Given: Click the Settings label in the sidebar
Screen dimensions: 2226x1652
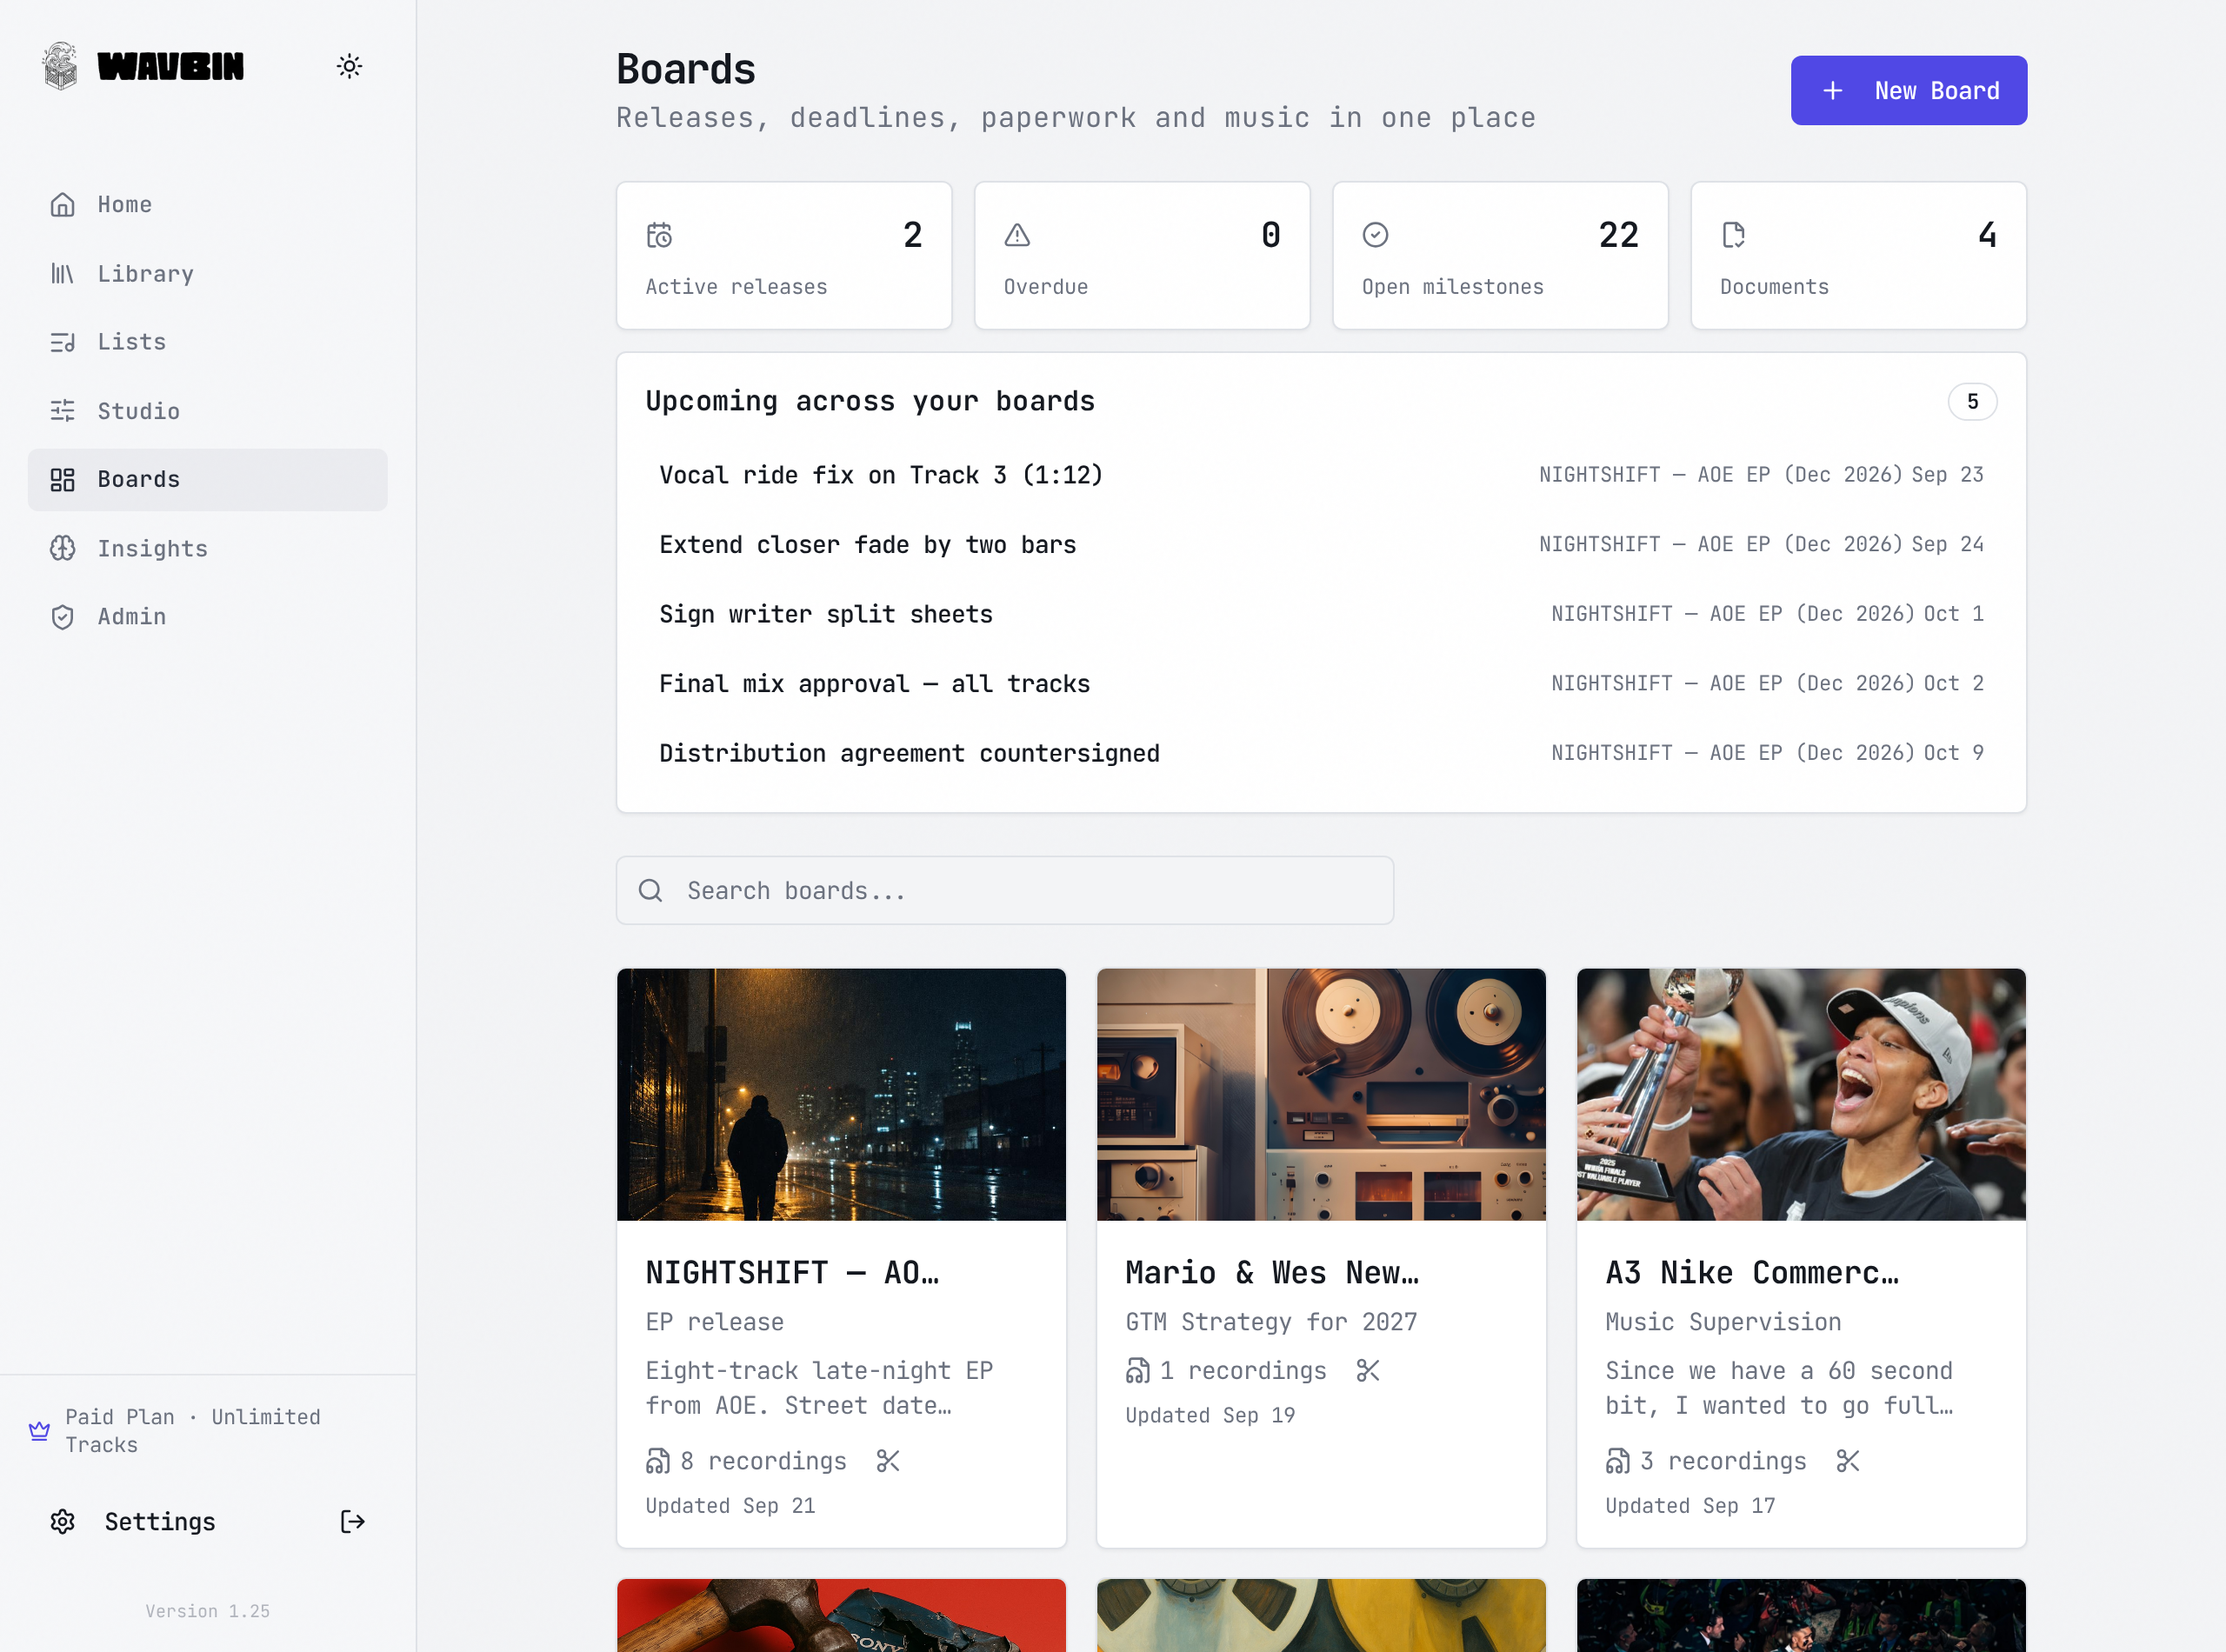Looking at the screenshot, I should pyautogui.click(x=160, y=1522).
